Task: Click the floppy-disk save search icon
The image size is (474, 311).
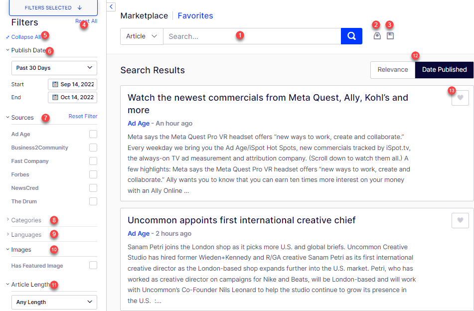Action: click(390, 36)
